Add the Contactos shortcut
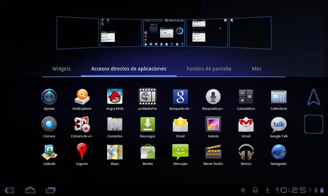328x196 pixels. click(x=115, y=124)
